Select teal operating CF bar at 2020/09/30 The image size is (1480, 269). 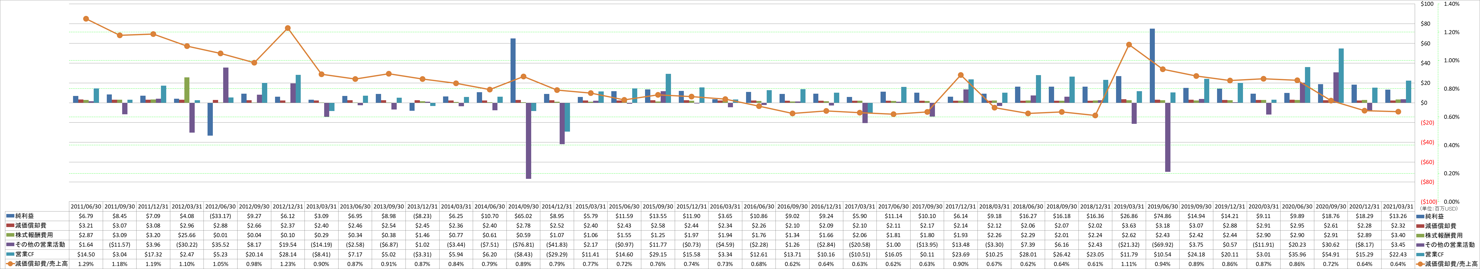click(x=1341, y=76)
